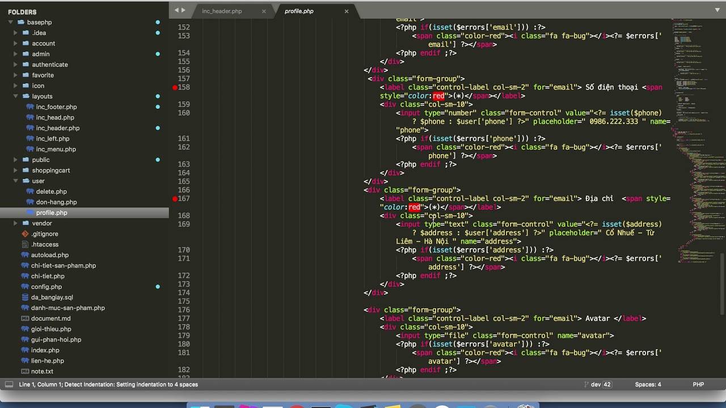Click the PHP icon next to autoload.php
This screenshot has height=408, width=726.
(25, 255)
